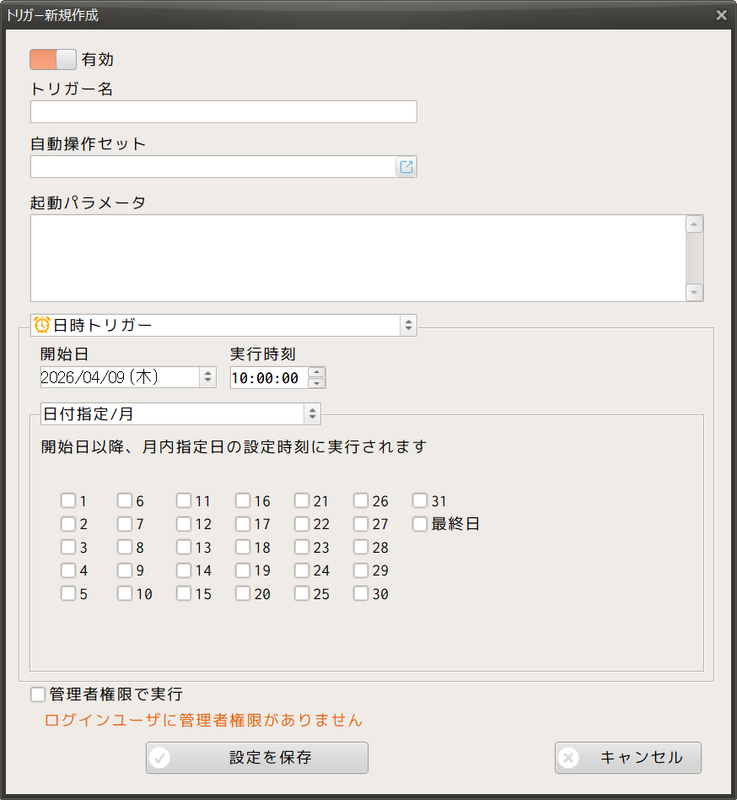This screenshot has width=737, height=800.
Task: Click the トリガー名 text field
Action: (x=223, y=112)
